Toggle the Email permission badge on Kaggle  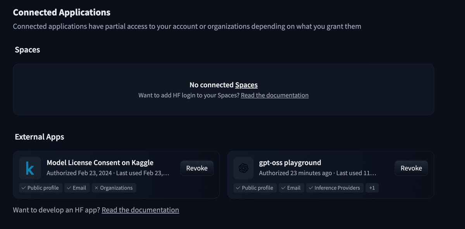pyautogui.click(x=77, y=188)
